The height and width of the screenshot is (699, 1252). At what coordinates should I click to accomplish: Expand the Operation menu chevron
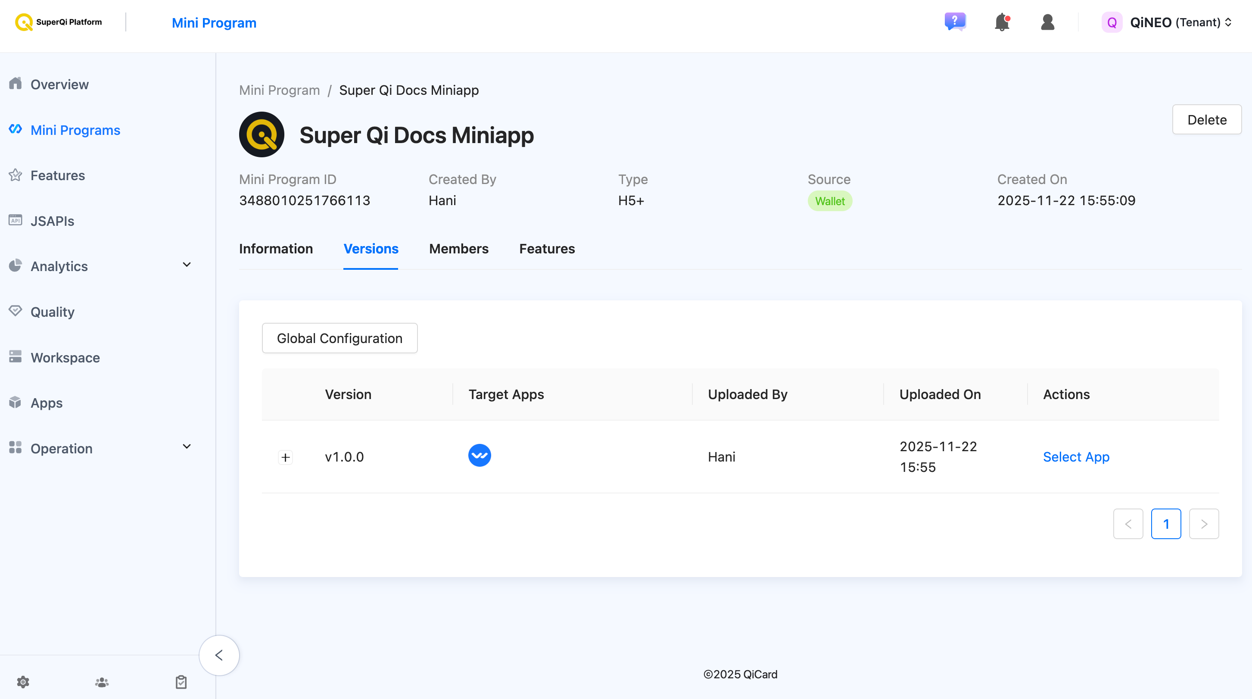187,447
